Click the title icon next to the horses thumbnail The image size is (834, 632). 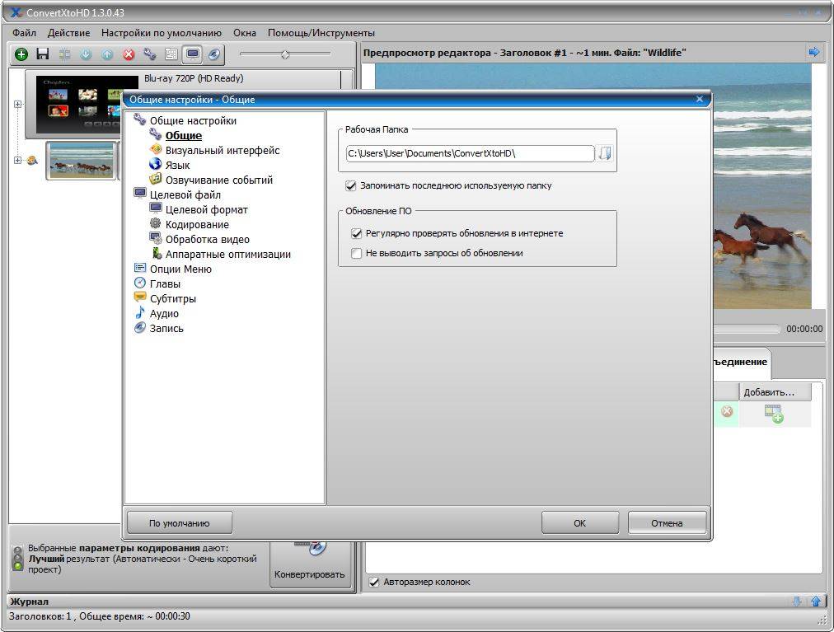coord(32,160)
